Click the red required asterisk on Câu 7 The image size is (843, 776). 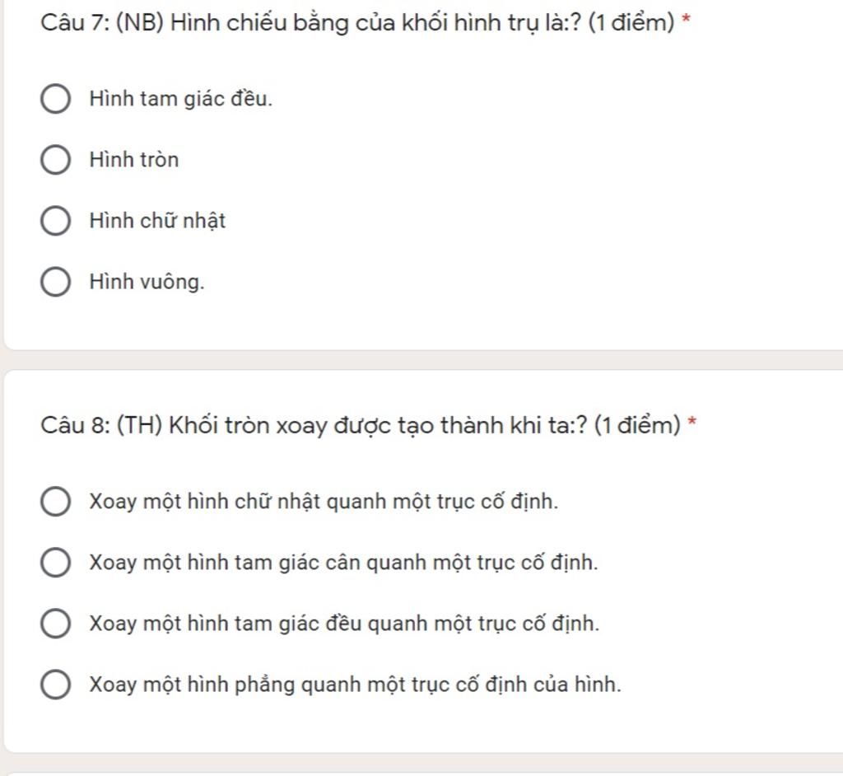(x=686, y=21)
